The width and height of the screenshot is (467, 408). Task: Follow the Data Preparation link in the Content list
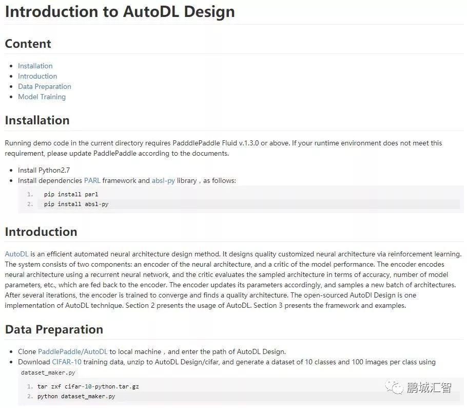[45, 86]
